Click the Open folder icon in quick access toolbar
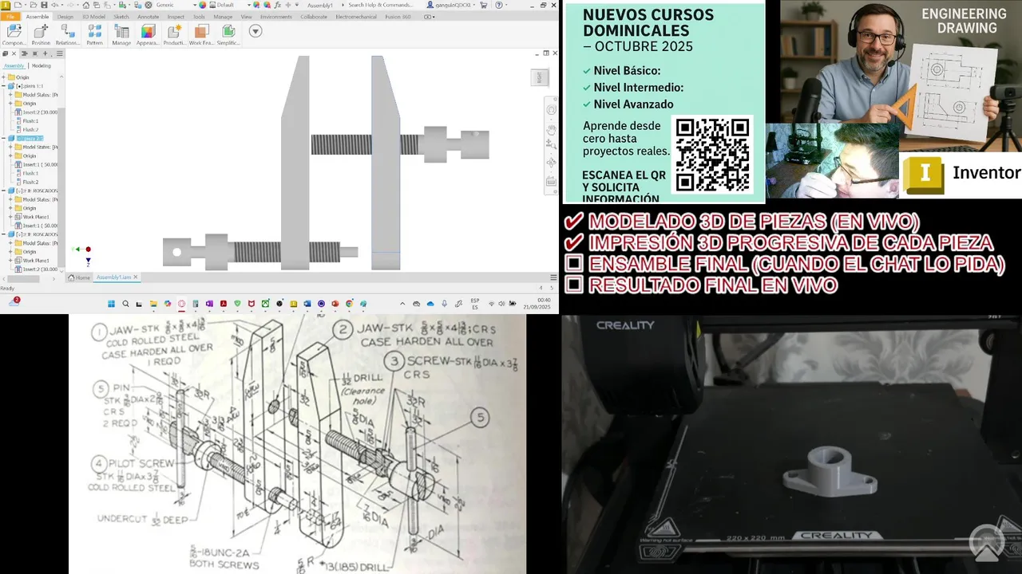 click(x=34, y=5)
